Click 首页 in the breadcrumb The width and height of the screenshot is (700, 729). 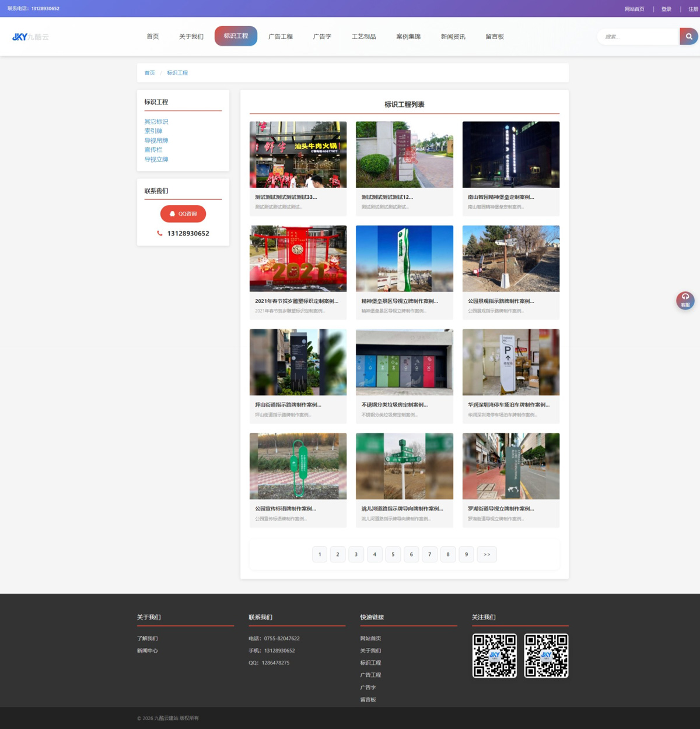pos(150,73)
